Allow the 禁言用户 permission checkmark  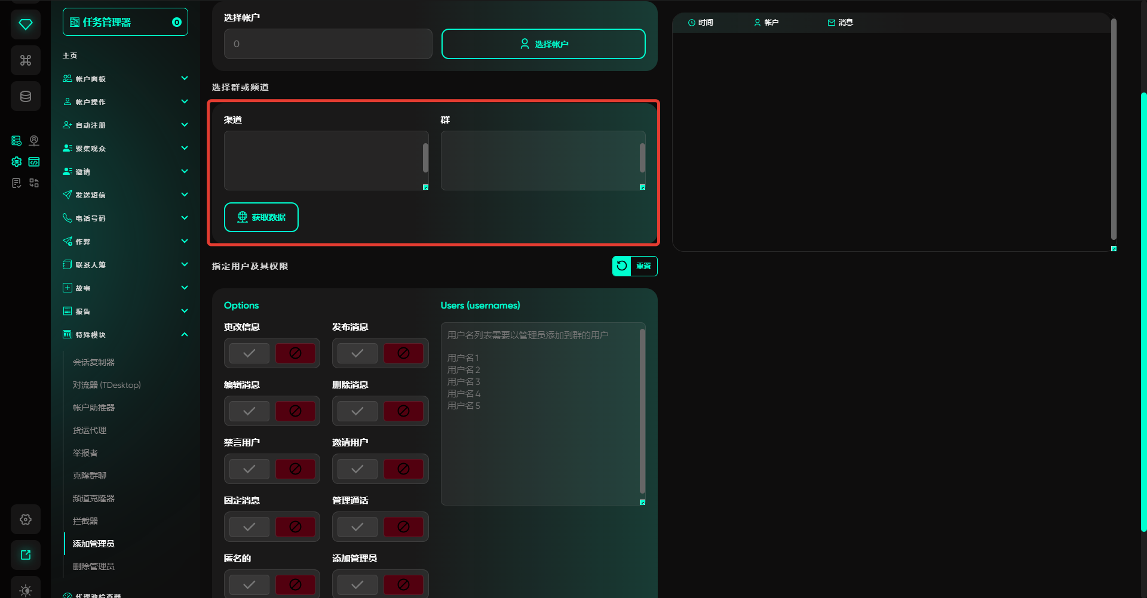tap(249, 469)
